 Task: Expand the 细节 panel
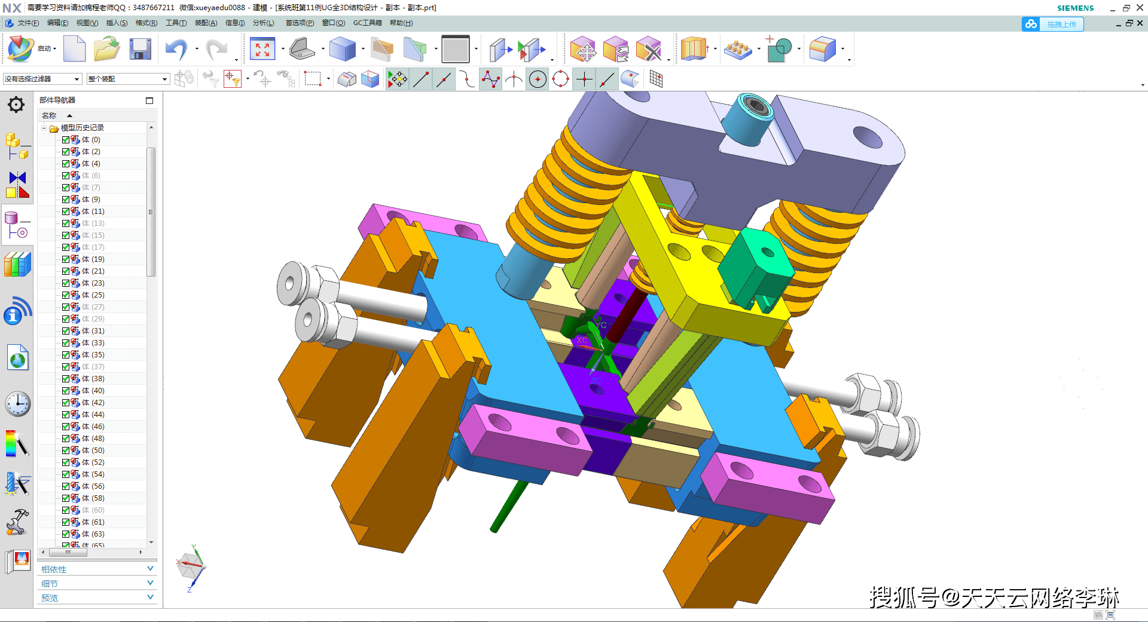96,584
